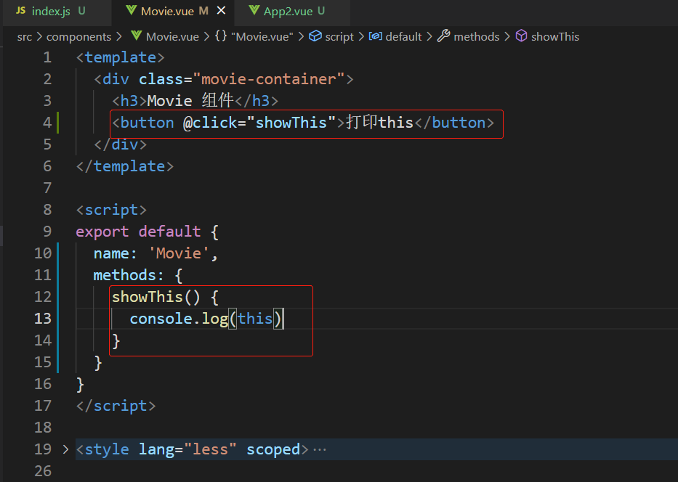Click the cube icon beside script breadcrumb

pyautogui.click(x=315, y=36)
